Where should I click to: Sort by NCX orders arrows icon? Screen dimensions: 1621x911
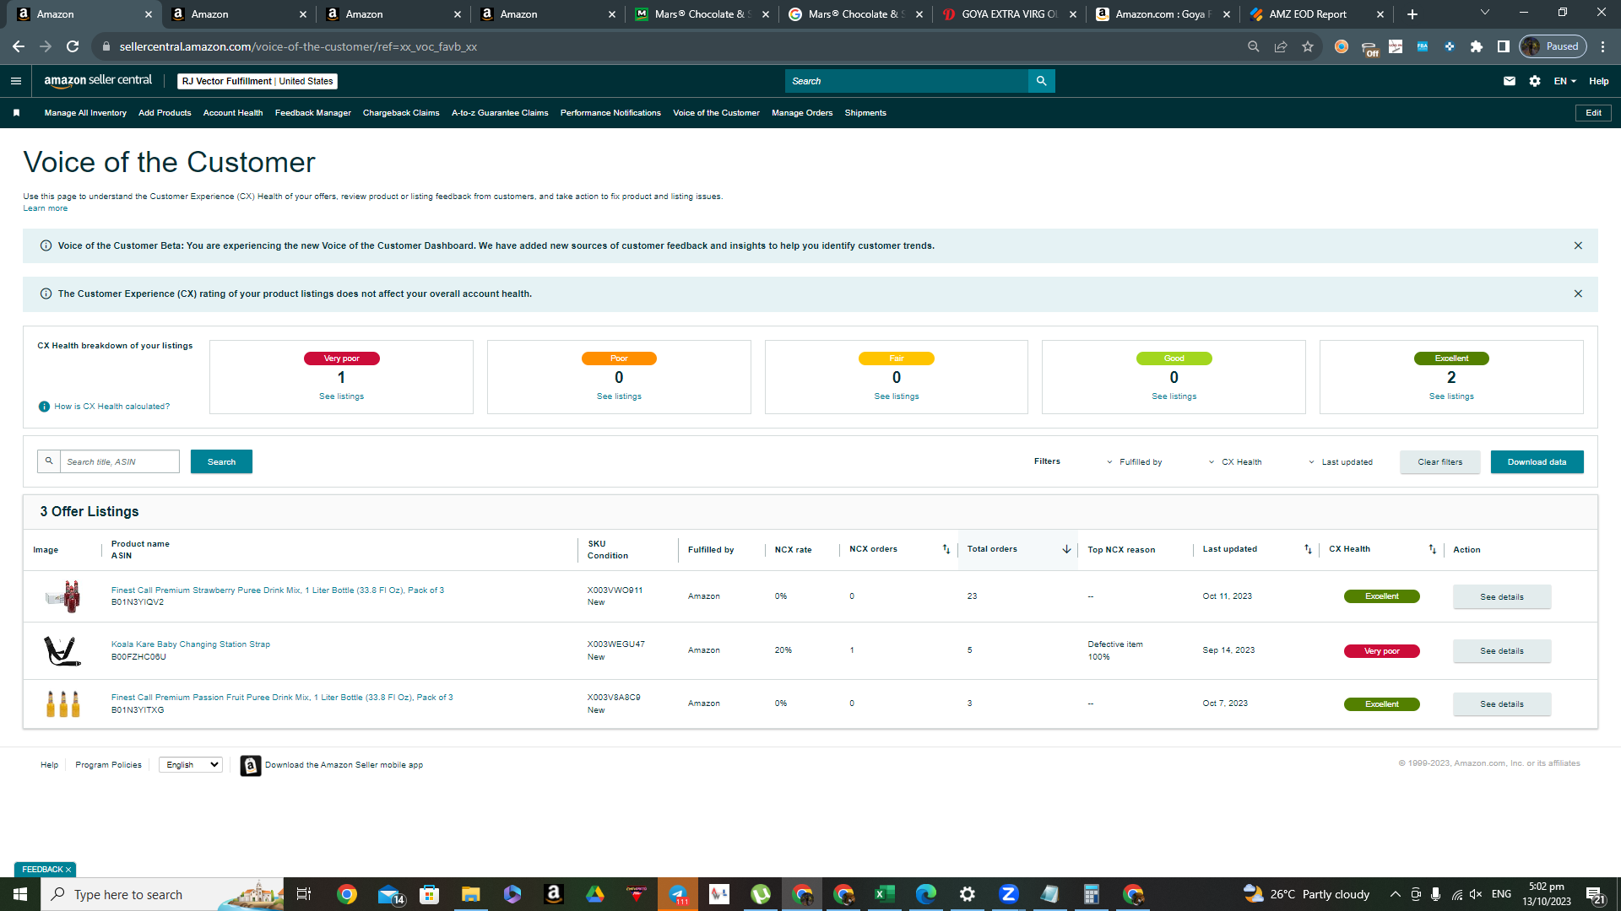pos(946,549)
